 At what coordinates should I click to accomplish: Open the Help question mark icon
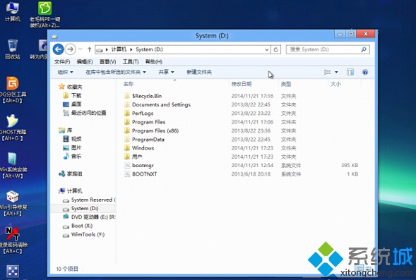click(x=365, y=72)
